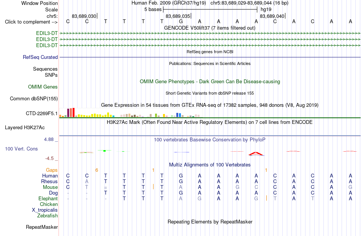The width and height of the screenshot is (361, 236).
Task: Open the H3K27Ac Mark ENCODE track title
Action: click(x=210, y=122)
